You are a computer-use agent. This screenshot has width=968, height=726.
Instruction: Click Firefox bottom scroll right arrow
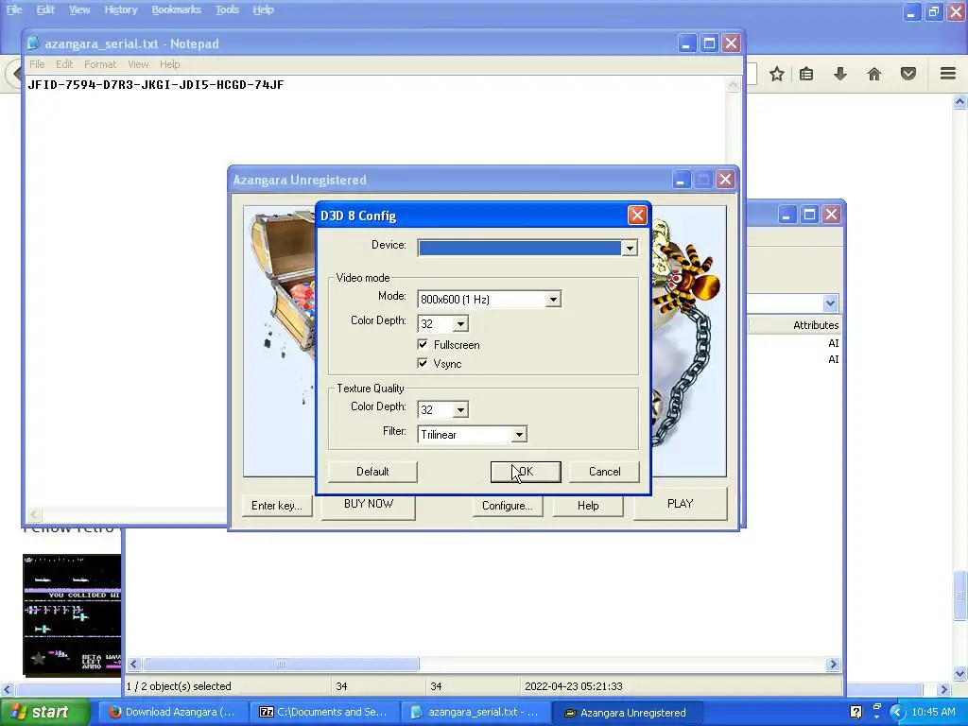944,689
